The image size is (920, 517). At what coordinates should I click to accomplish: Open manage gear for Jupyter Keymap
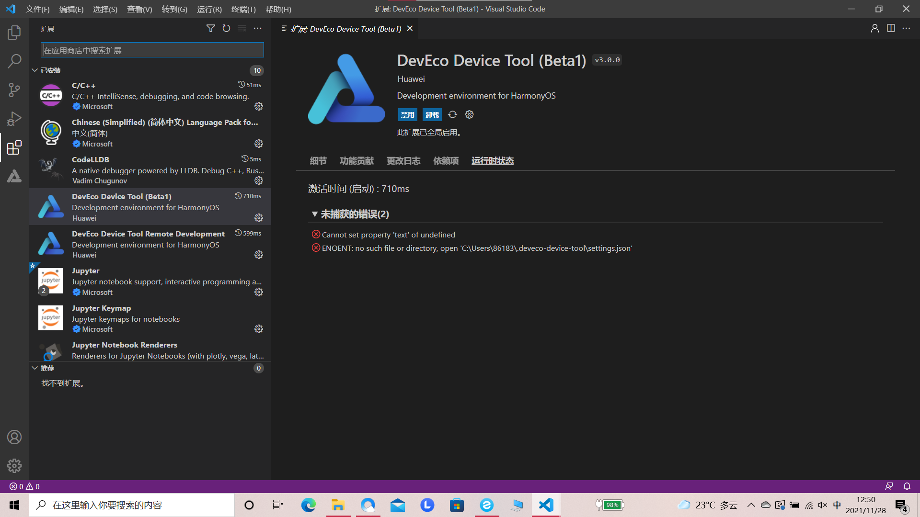pyautogui.click(x=259, y=329)
